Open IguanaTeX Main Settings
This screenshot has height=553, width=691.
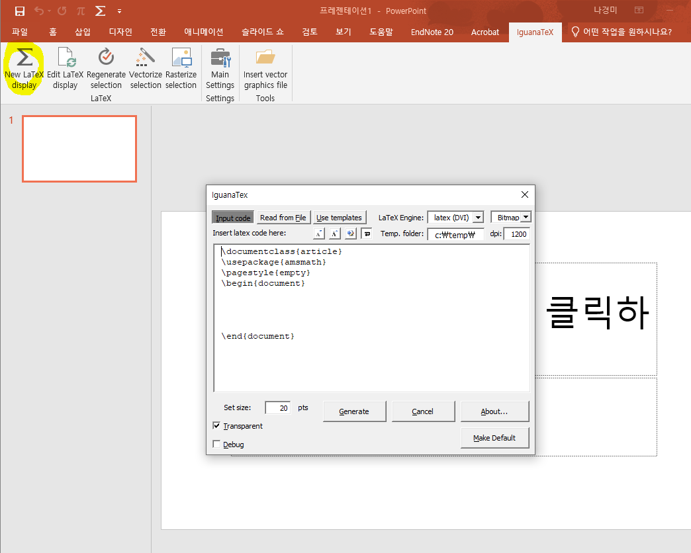click(x=220, y=69)
